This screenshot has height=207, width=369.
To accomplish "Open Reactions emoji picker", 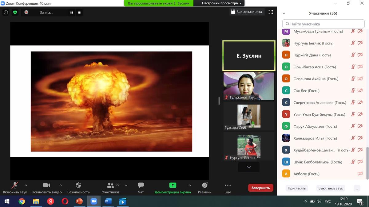I will click(204, 187).
